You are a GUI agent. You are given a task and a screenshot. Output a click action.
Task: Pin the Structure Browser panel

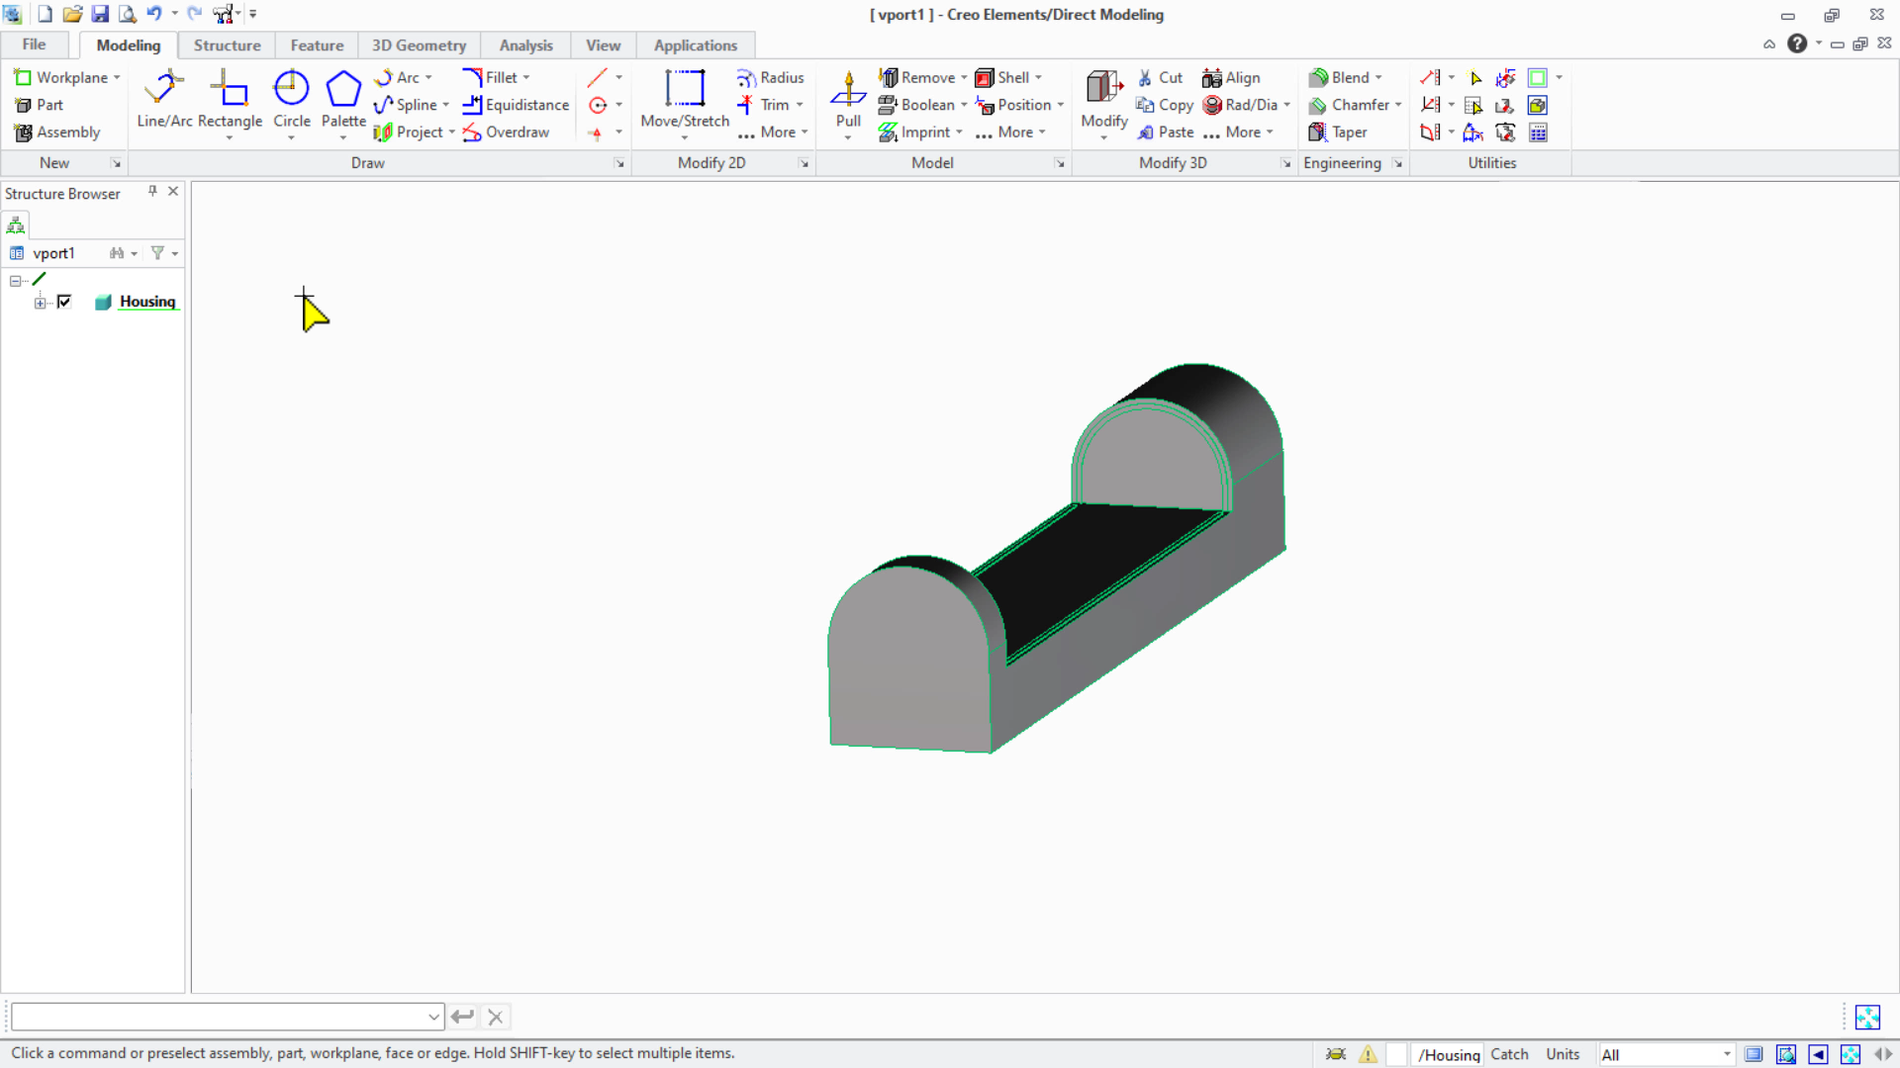tap(152, 191)
